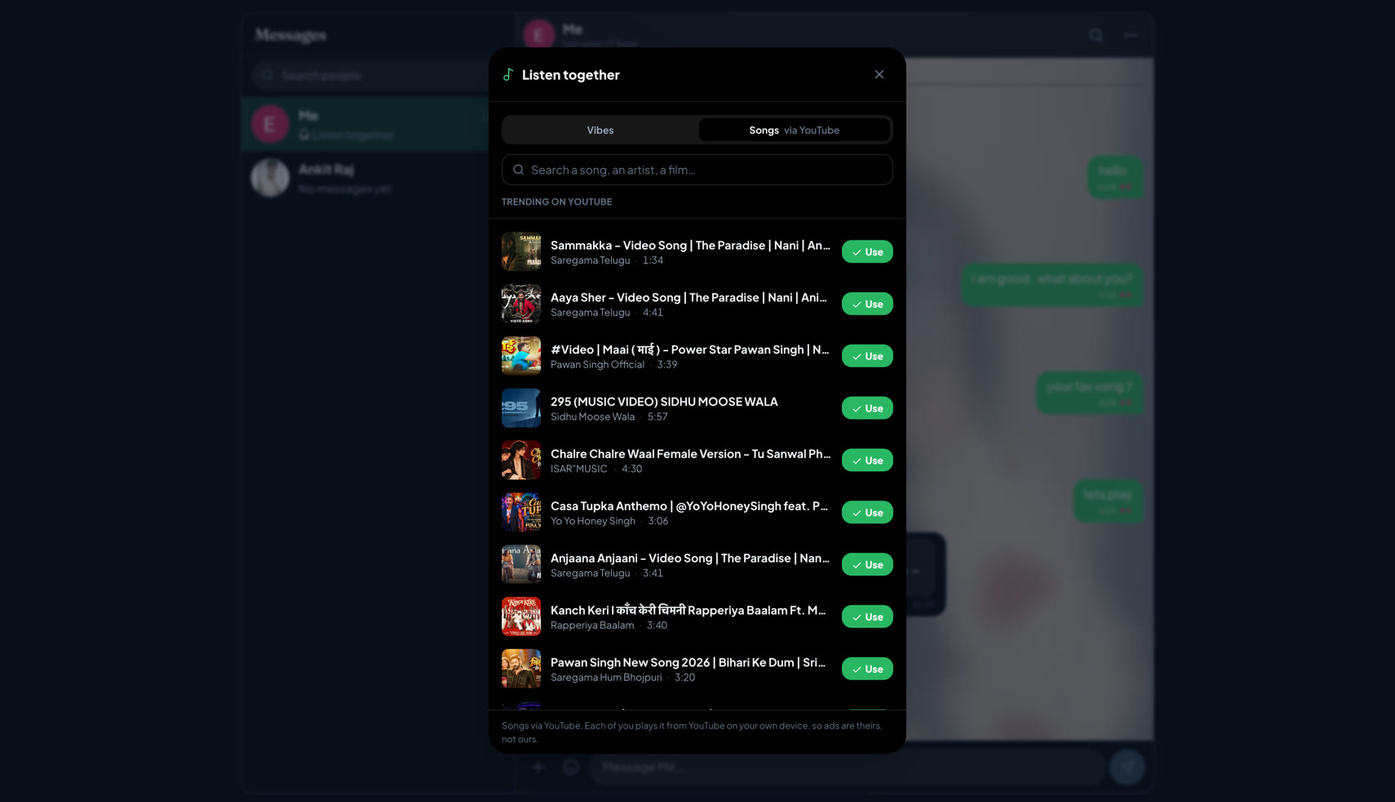The image size is (1395, 802).
Task: Use Pawan Singh Bihari Ke Dum song
Action: tap(867, 669)
